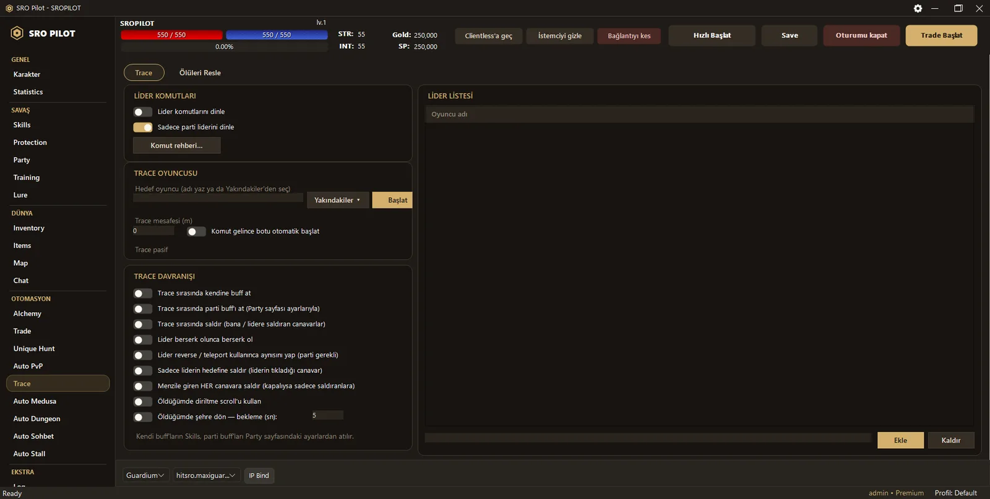Click the IP Bind button

point(259,476)
